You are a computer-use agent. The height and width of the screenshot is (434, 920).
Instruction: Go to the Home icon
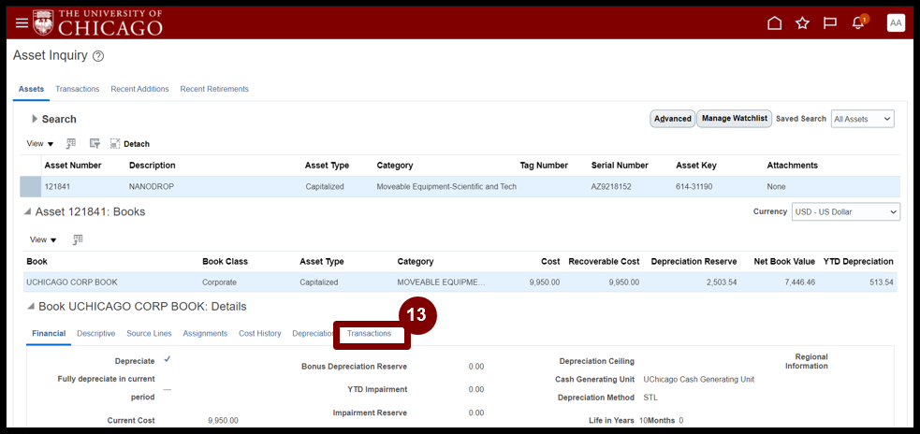[775, 22]
